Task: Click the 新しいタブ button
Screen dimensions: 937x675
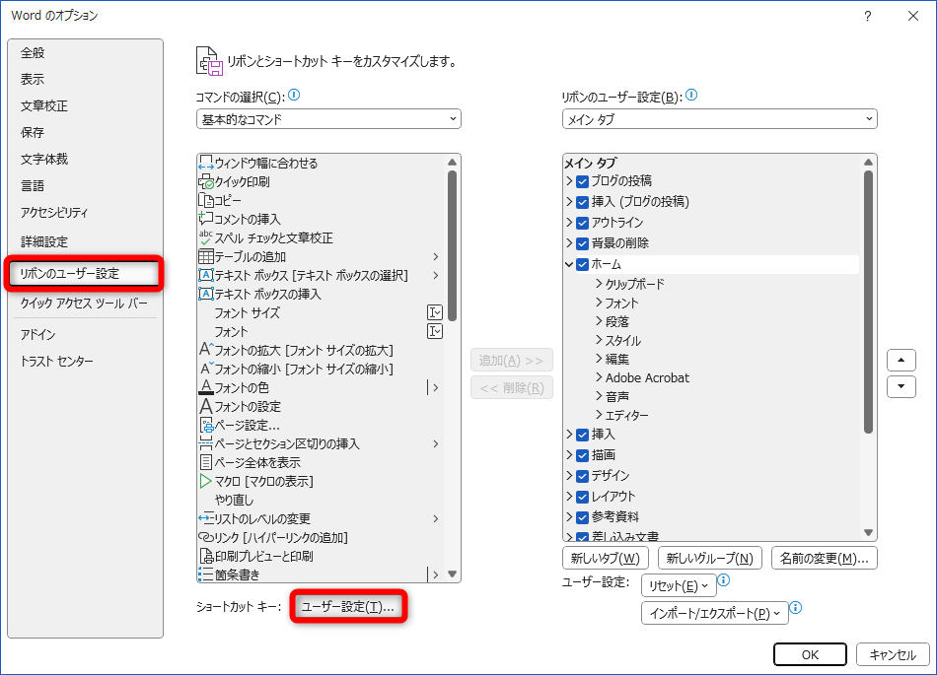Action: (x=607, y=557)
